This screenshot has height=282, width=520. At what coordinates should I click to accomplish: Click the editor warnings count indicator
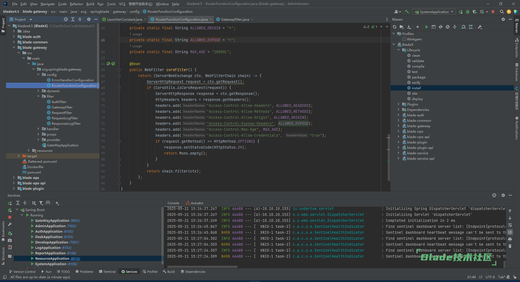pos(366,27)
